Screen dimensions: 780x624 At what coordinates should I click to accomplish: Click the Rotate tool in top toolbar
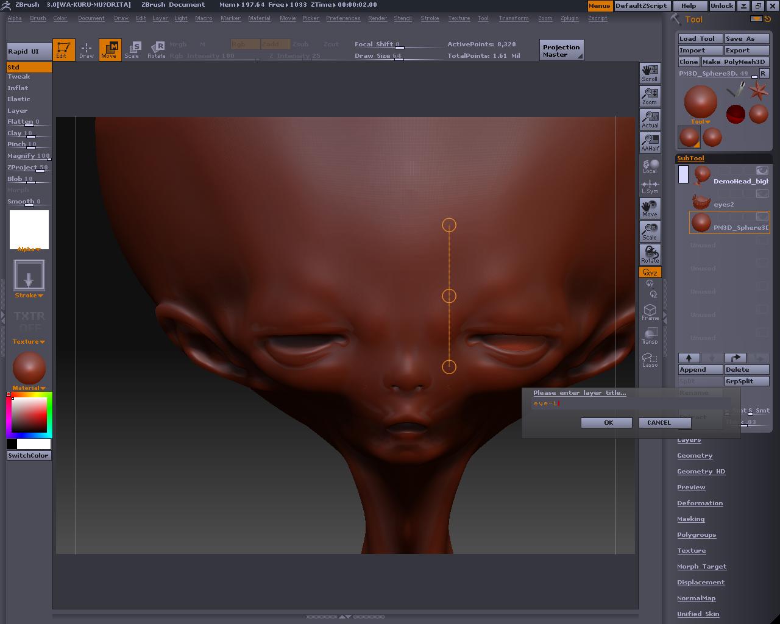pyautogui.click(x=157, y=50)
